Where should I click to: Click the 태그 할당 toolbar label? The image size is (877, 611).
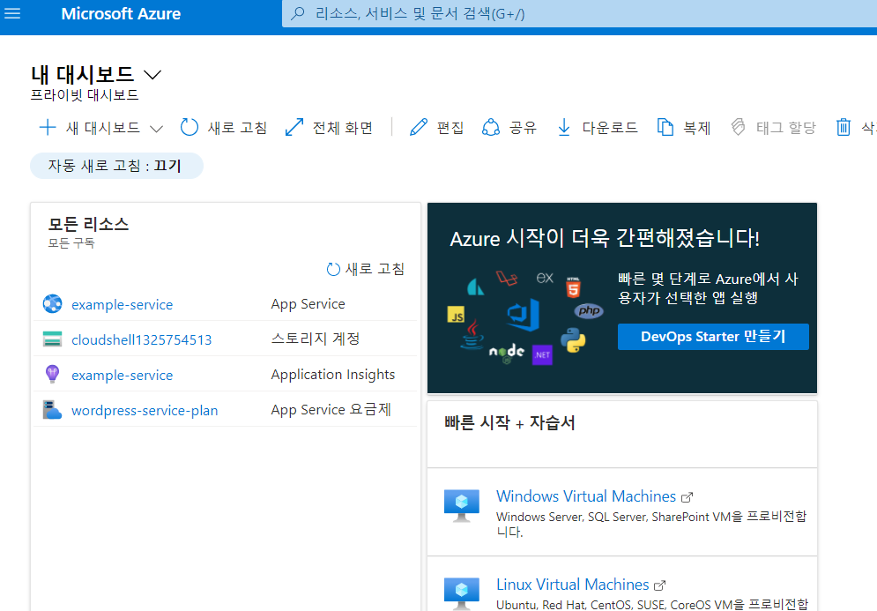coord(786,128)
